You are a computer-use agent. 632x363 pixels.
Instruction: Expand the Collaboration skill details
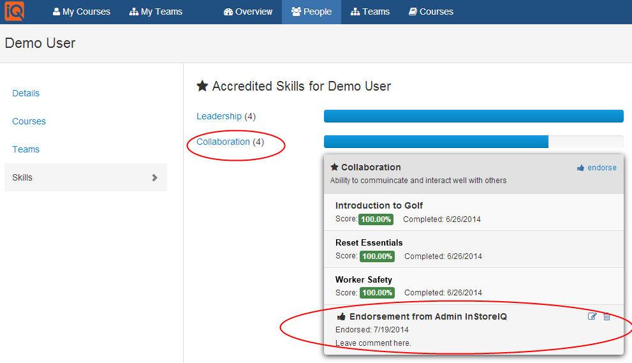pyautogui.click(x=223, y=142)
